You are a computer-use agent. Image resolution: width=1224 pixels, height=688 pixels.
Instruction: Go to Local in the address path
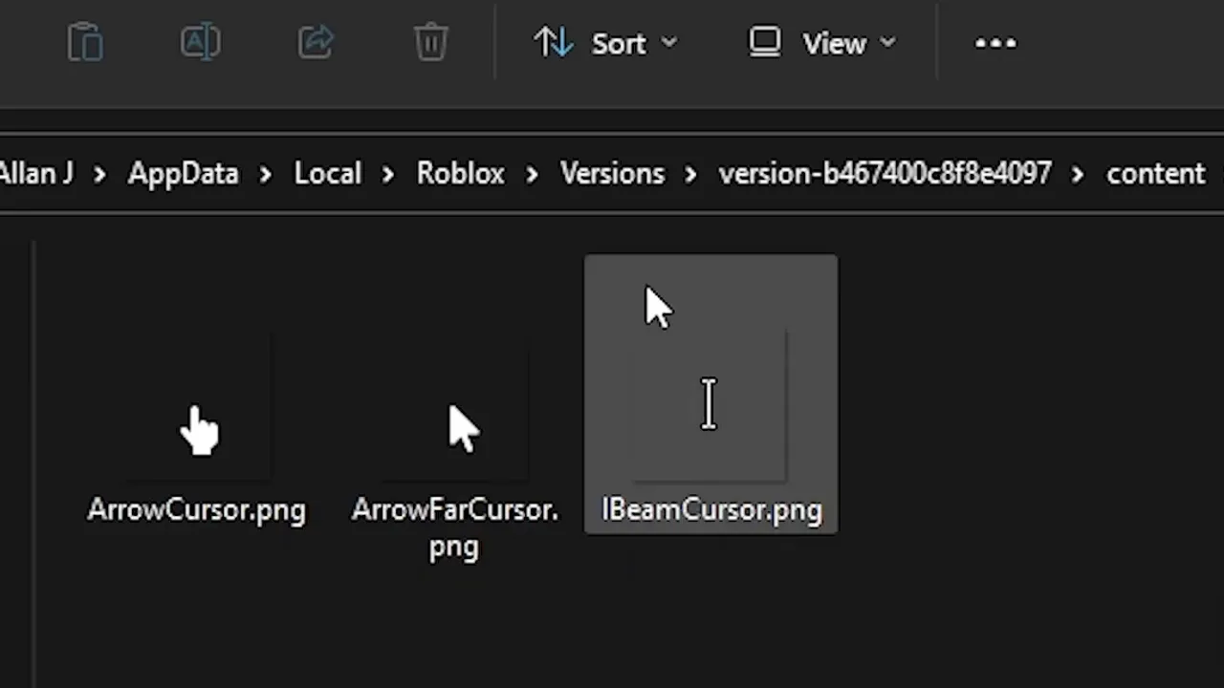coord(328,174)
